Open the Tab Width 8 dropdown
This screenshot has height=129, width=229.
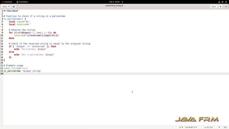click(x=191, y=127)
